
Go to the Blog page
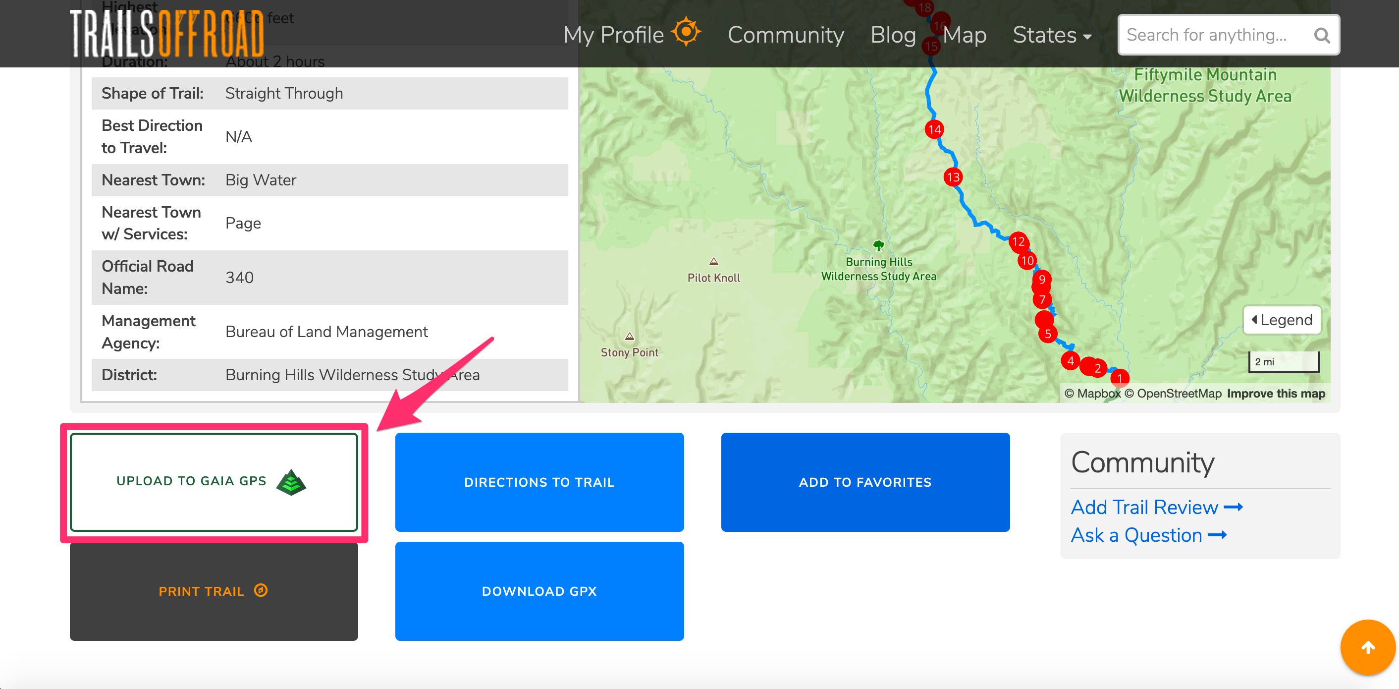[893, 35]
